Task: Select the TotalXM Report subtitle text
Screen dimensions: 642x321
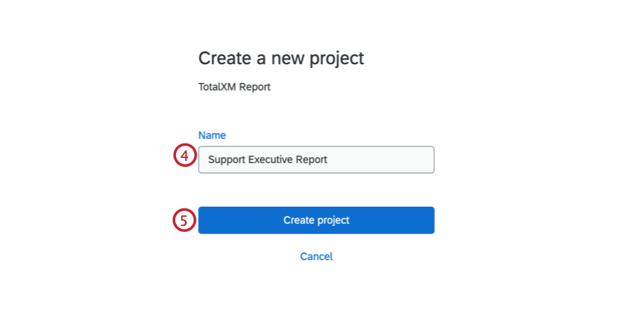Action: 234,87
